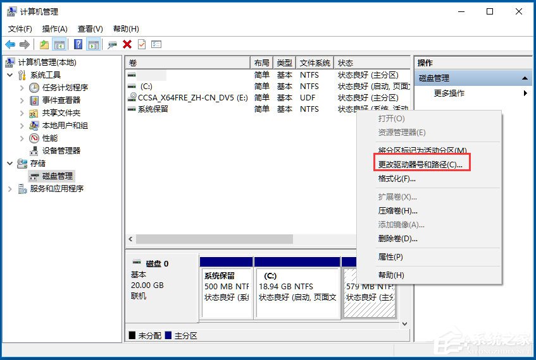
Task: Choose 更改驱动器号和路径(C)... from context menu
Action: pyautogui.click(x=420, y=164)
